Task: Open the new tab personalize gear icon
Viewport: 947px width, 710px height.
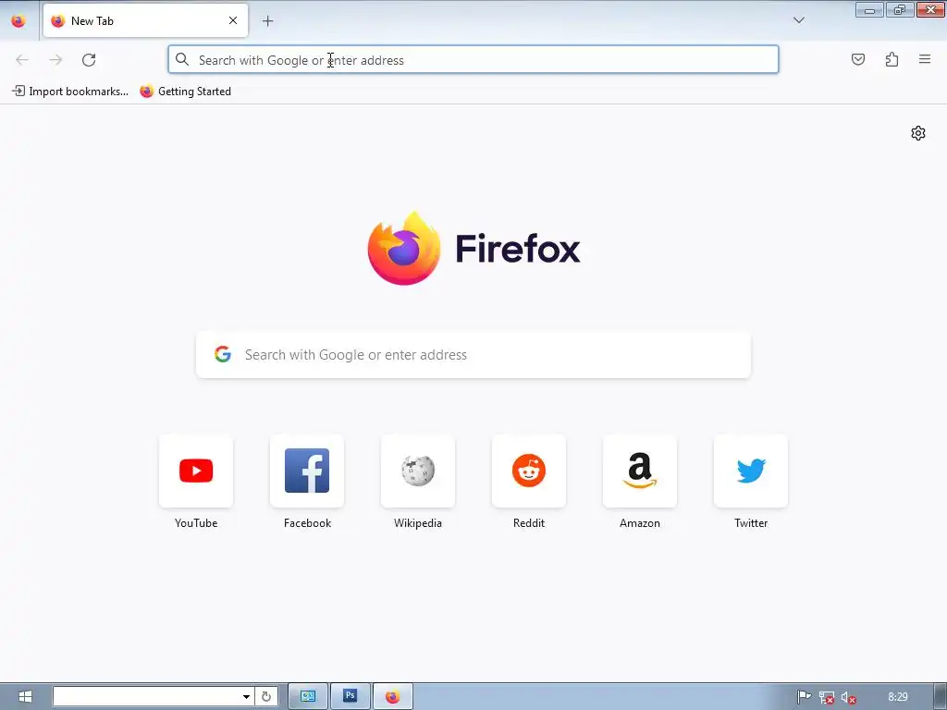Action: coord(918,133)
